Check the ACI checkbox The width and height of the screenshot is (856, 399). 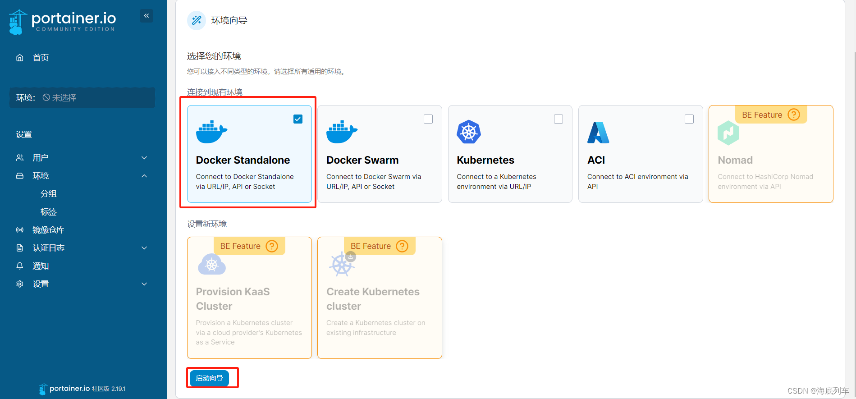point(689,119)
